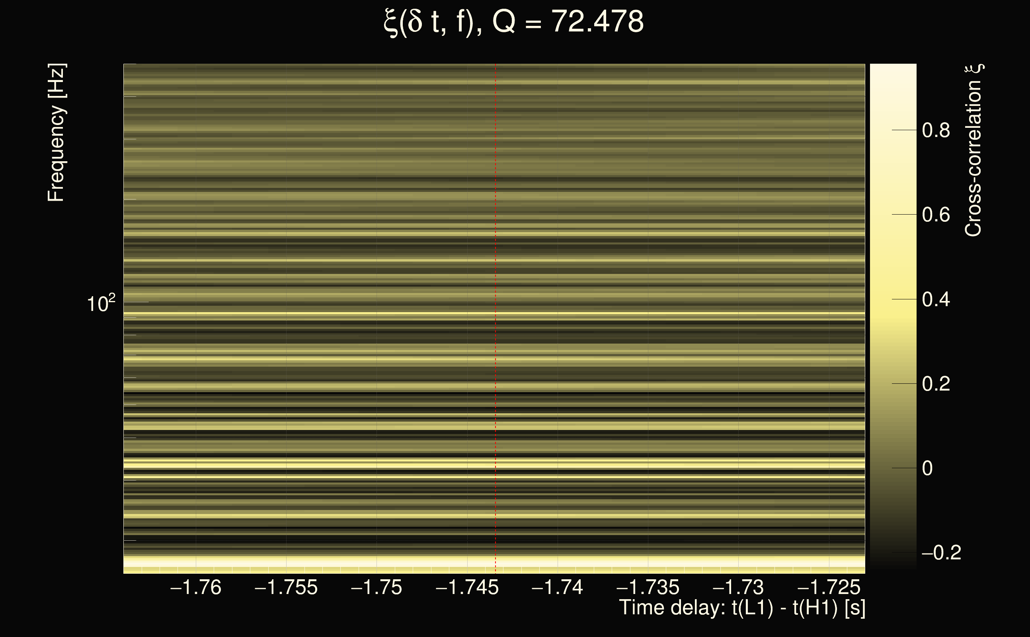Click the -1.735 x-axis tick label
The width and height of the screenshot is (1030, 637).
[x=648, y=587]
